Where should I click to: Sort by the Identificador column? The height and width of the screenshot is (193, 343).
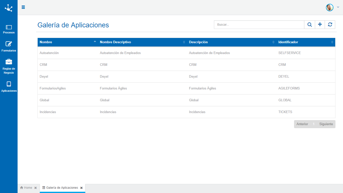click(306, 42)
